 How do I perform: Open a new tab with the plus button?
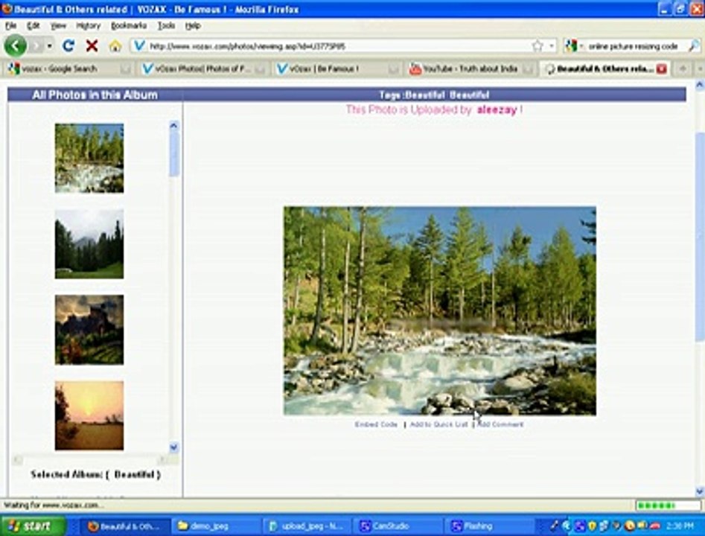[x=683, y=68]
